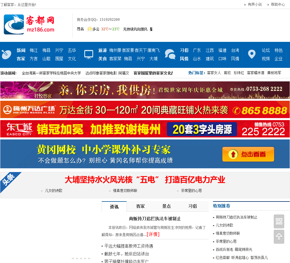The image size is (290, 263).
Task: Open 帮助中心 link at top
Action: click(278, 4)
